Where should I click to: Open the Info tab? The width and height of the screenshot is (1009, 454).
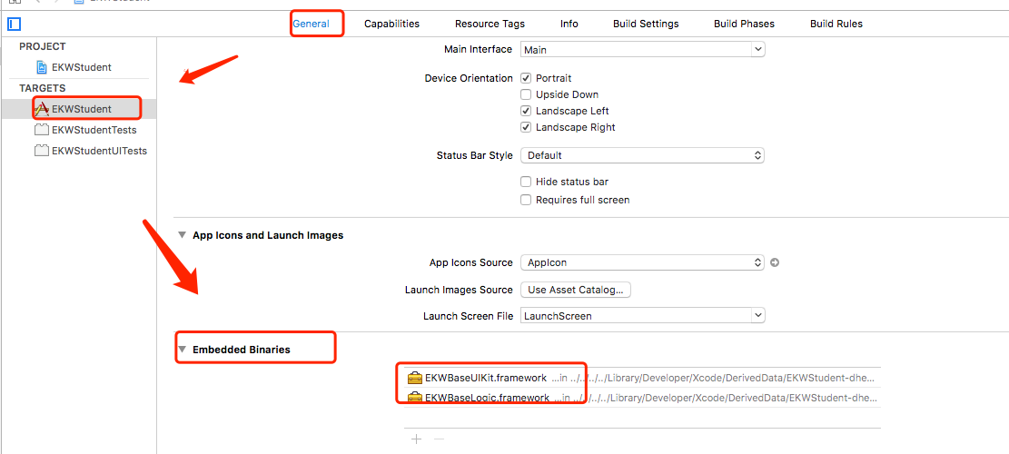[x=569, y=24]
